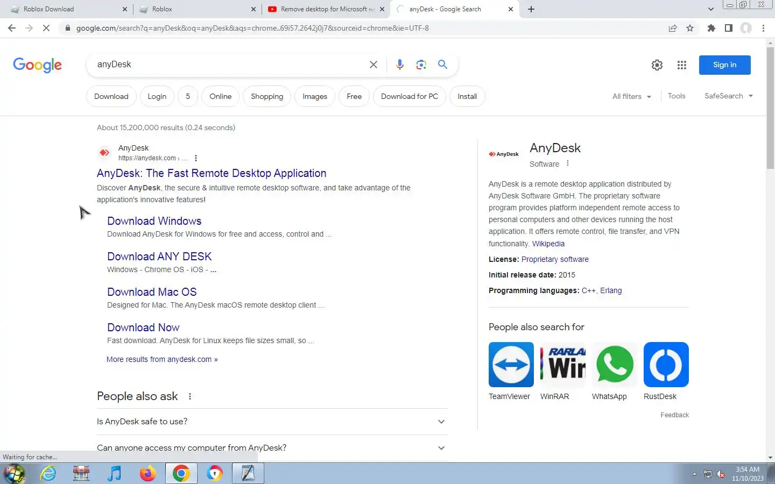
Task: Open more options beside AnyDesk Software
Action: [x=568, y=163]
